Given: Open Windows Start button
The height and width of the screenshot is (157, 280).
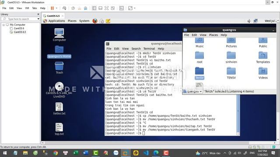Looking at the screenshot, I should (5, 153).
